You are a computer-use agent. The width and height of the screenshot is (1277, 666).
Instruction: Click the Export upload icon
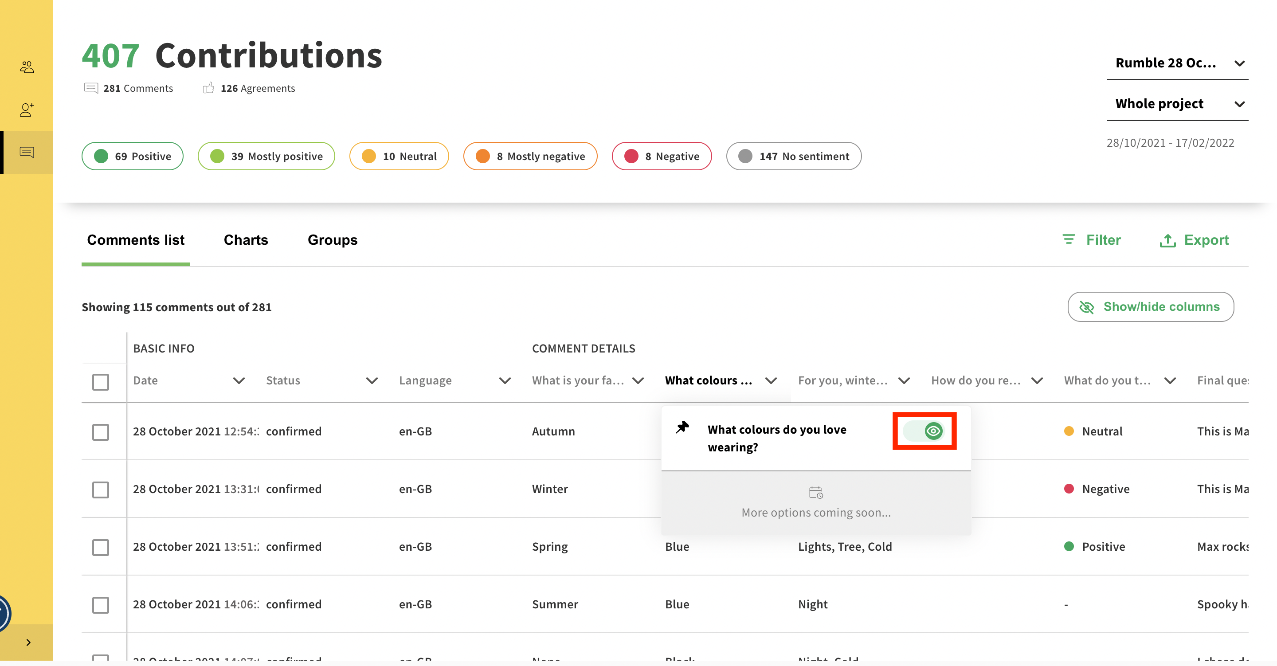pyautogui.click(x=1167, y=240)
